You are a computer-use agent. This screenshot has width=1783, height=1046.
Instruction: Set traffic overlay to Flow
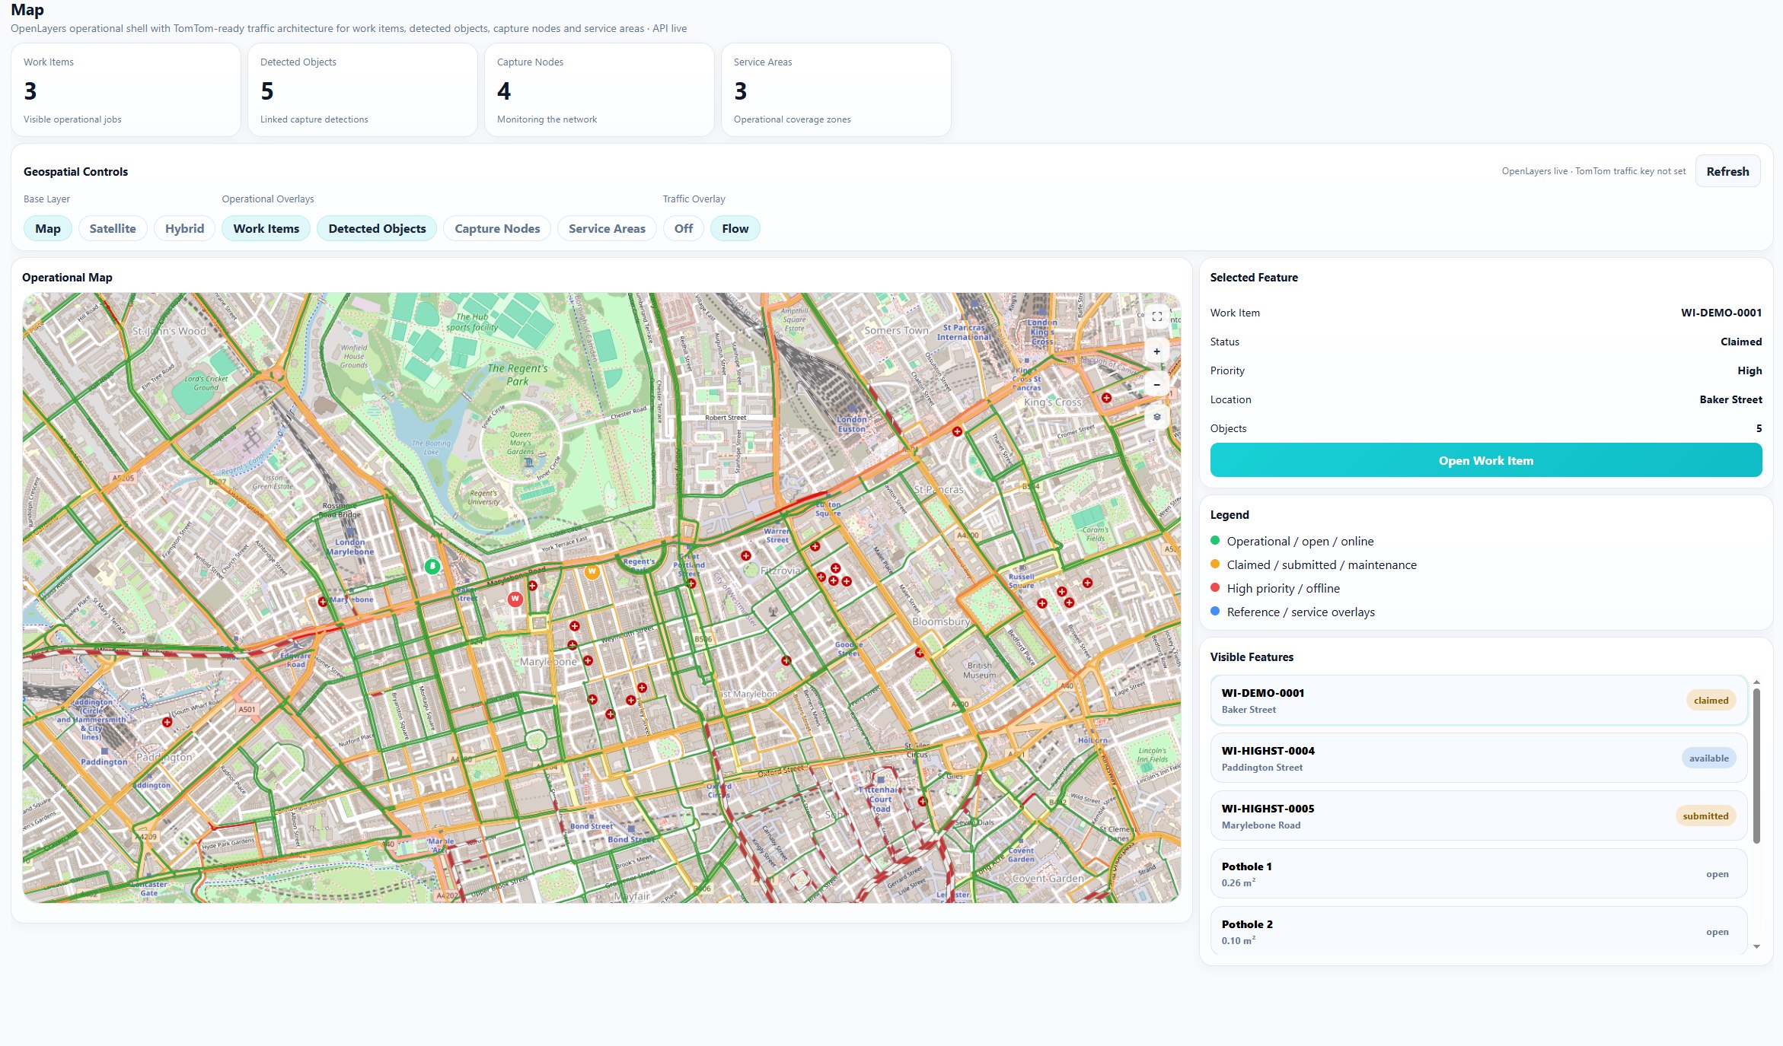click(735, 228)
